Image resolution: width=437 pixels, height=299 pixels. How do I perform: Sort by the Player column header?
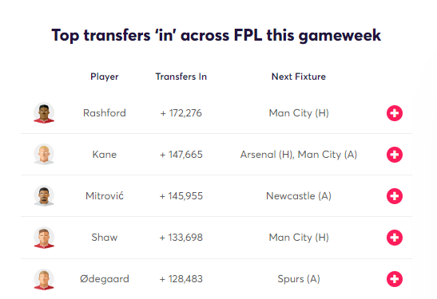coord(105,77)
